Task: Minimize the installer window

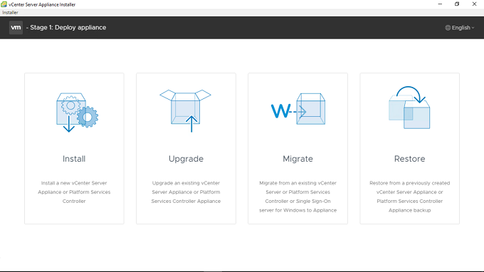Action: click(440, 4)
